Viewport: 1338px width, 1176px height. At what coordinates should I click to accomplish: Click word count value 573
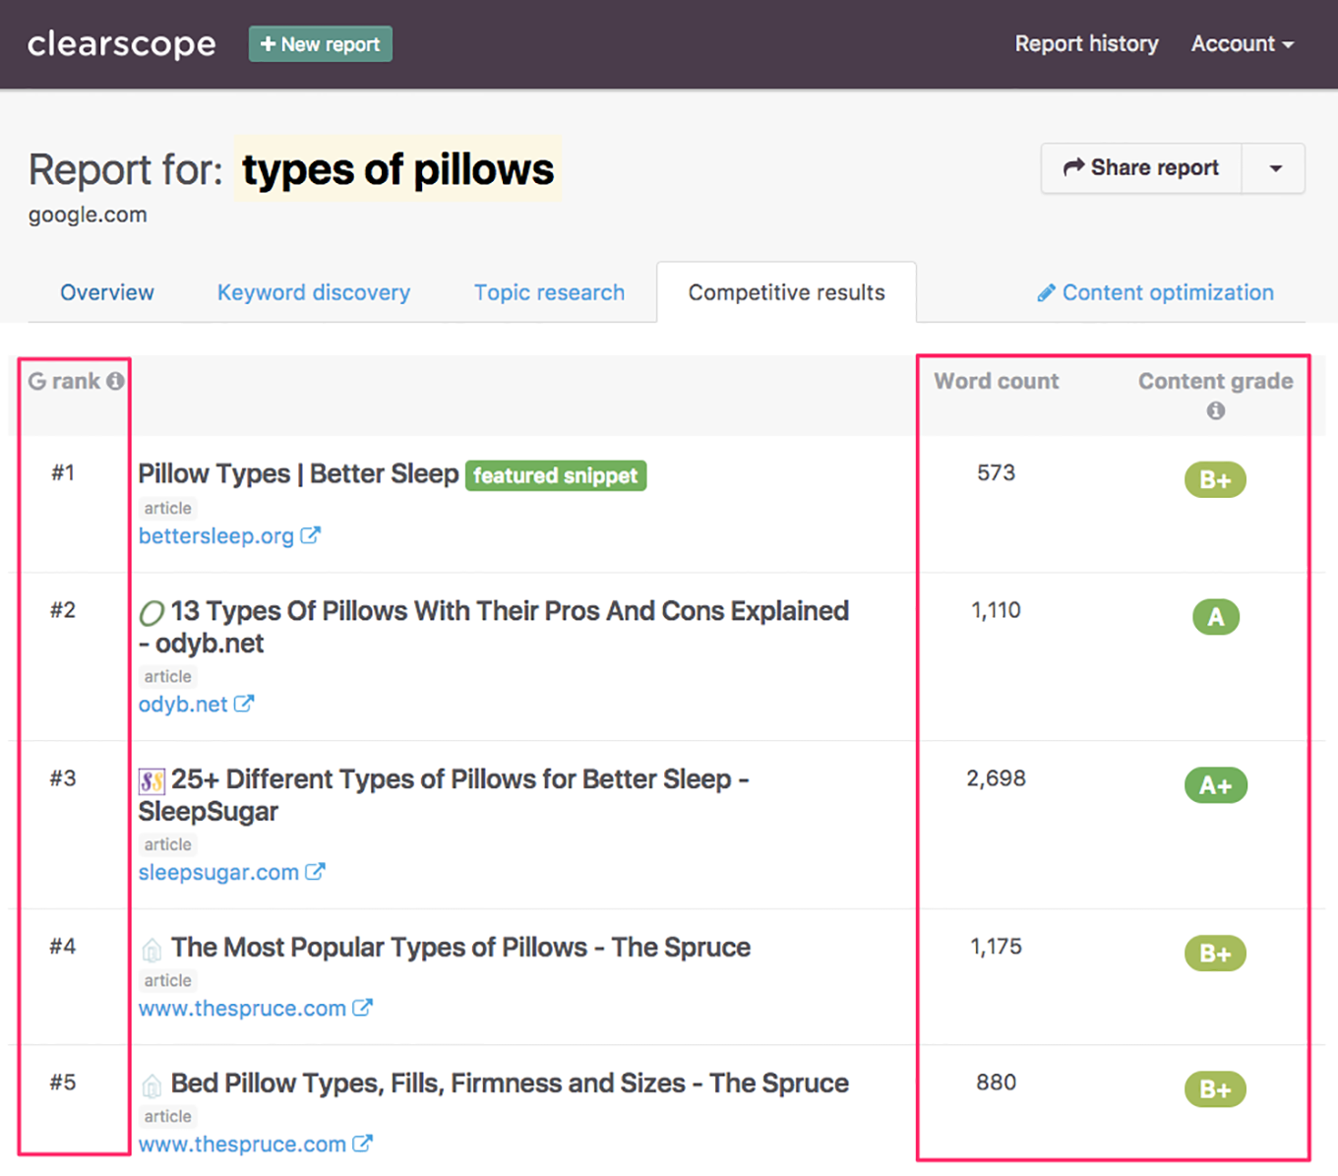coord(996,472)
